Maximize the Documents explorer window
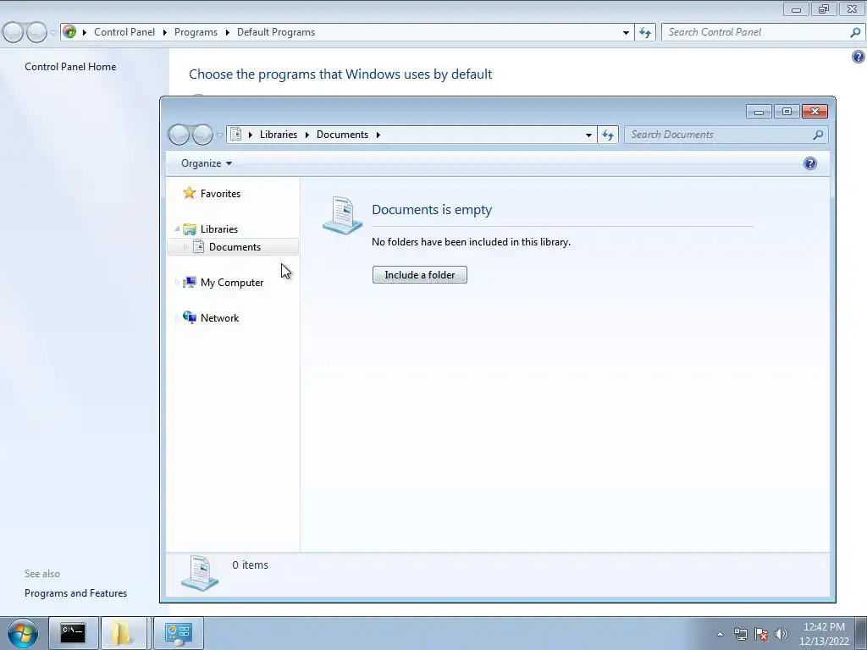Image resolution: width=867 pixels, height=650 pixels. [787, 112]
